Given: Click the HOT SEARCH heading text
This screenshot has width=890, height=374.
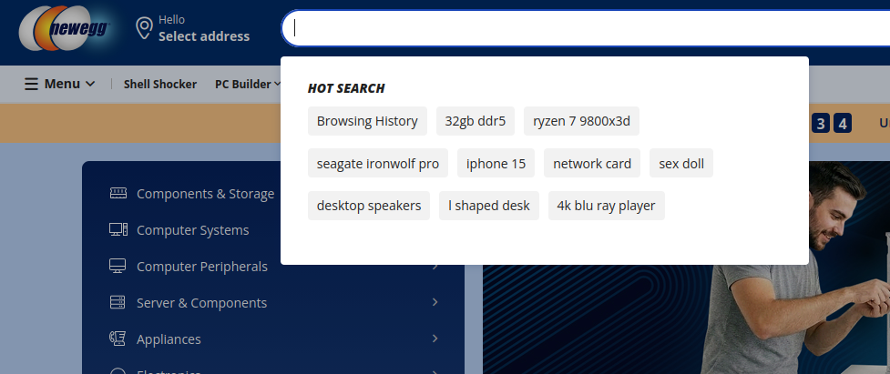Looking at the screenshot, I should [x=346, y=88].
